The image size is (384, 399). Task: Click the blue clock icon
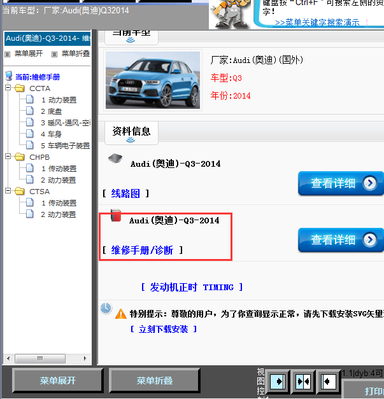(x=106, y=309)
